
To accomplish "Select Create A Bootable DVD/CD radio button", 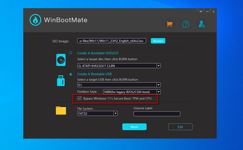I will point(71,53).
